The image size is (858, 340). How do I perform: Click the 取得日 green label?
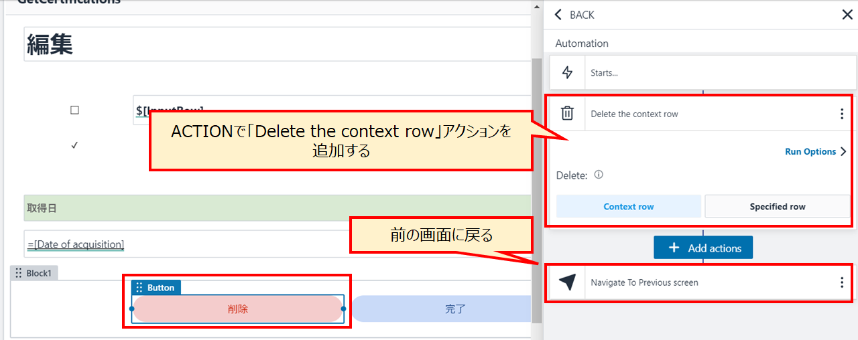(x=278, y=208)
